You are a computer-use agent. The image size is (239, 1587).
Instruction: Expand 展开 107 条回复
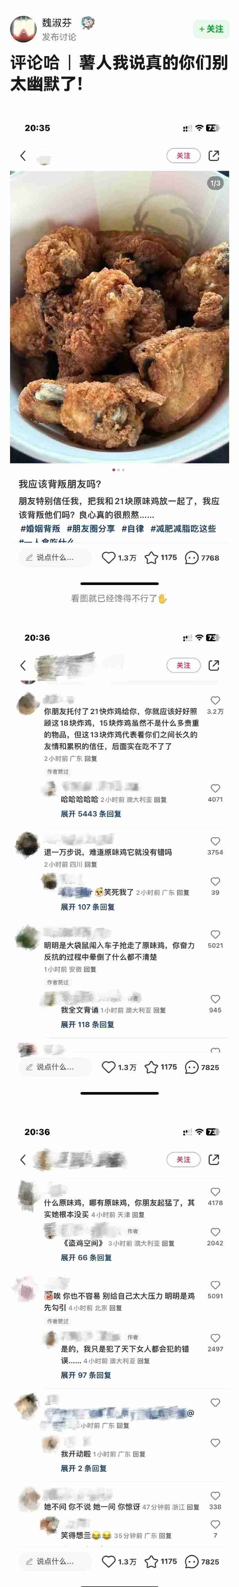click(x=88, y=907)
